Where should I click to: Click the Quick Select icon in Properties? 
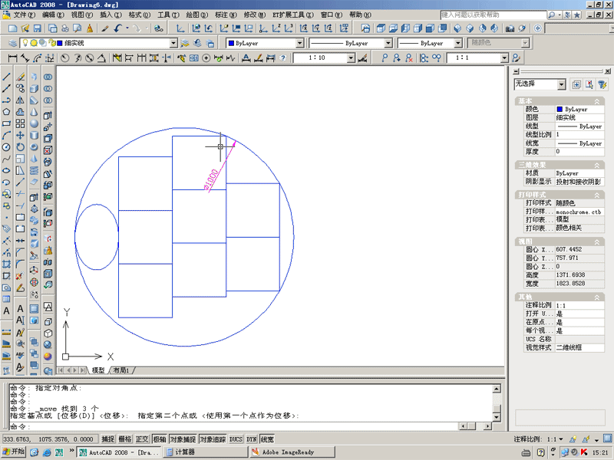[x=602, y=84]
